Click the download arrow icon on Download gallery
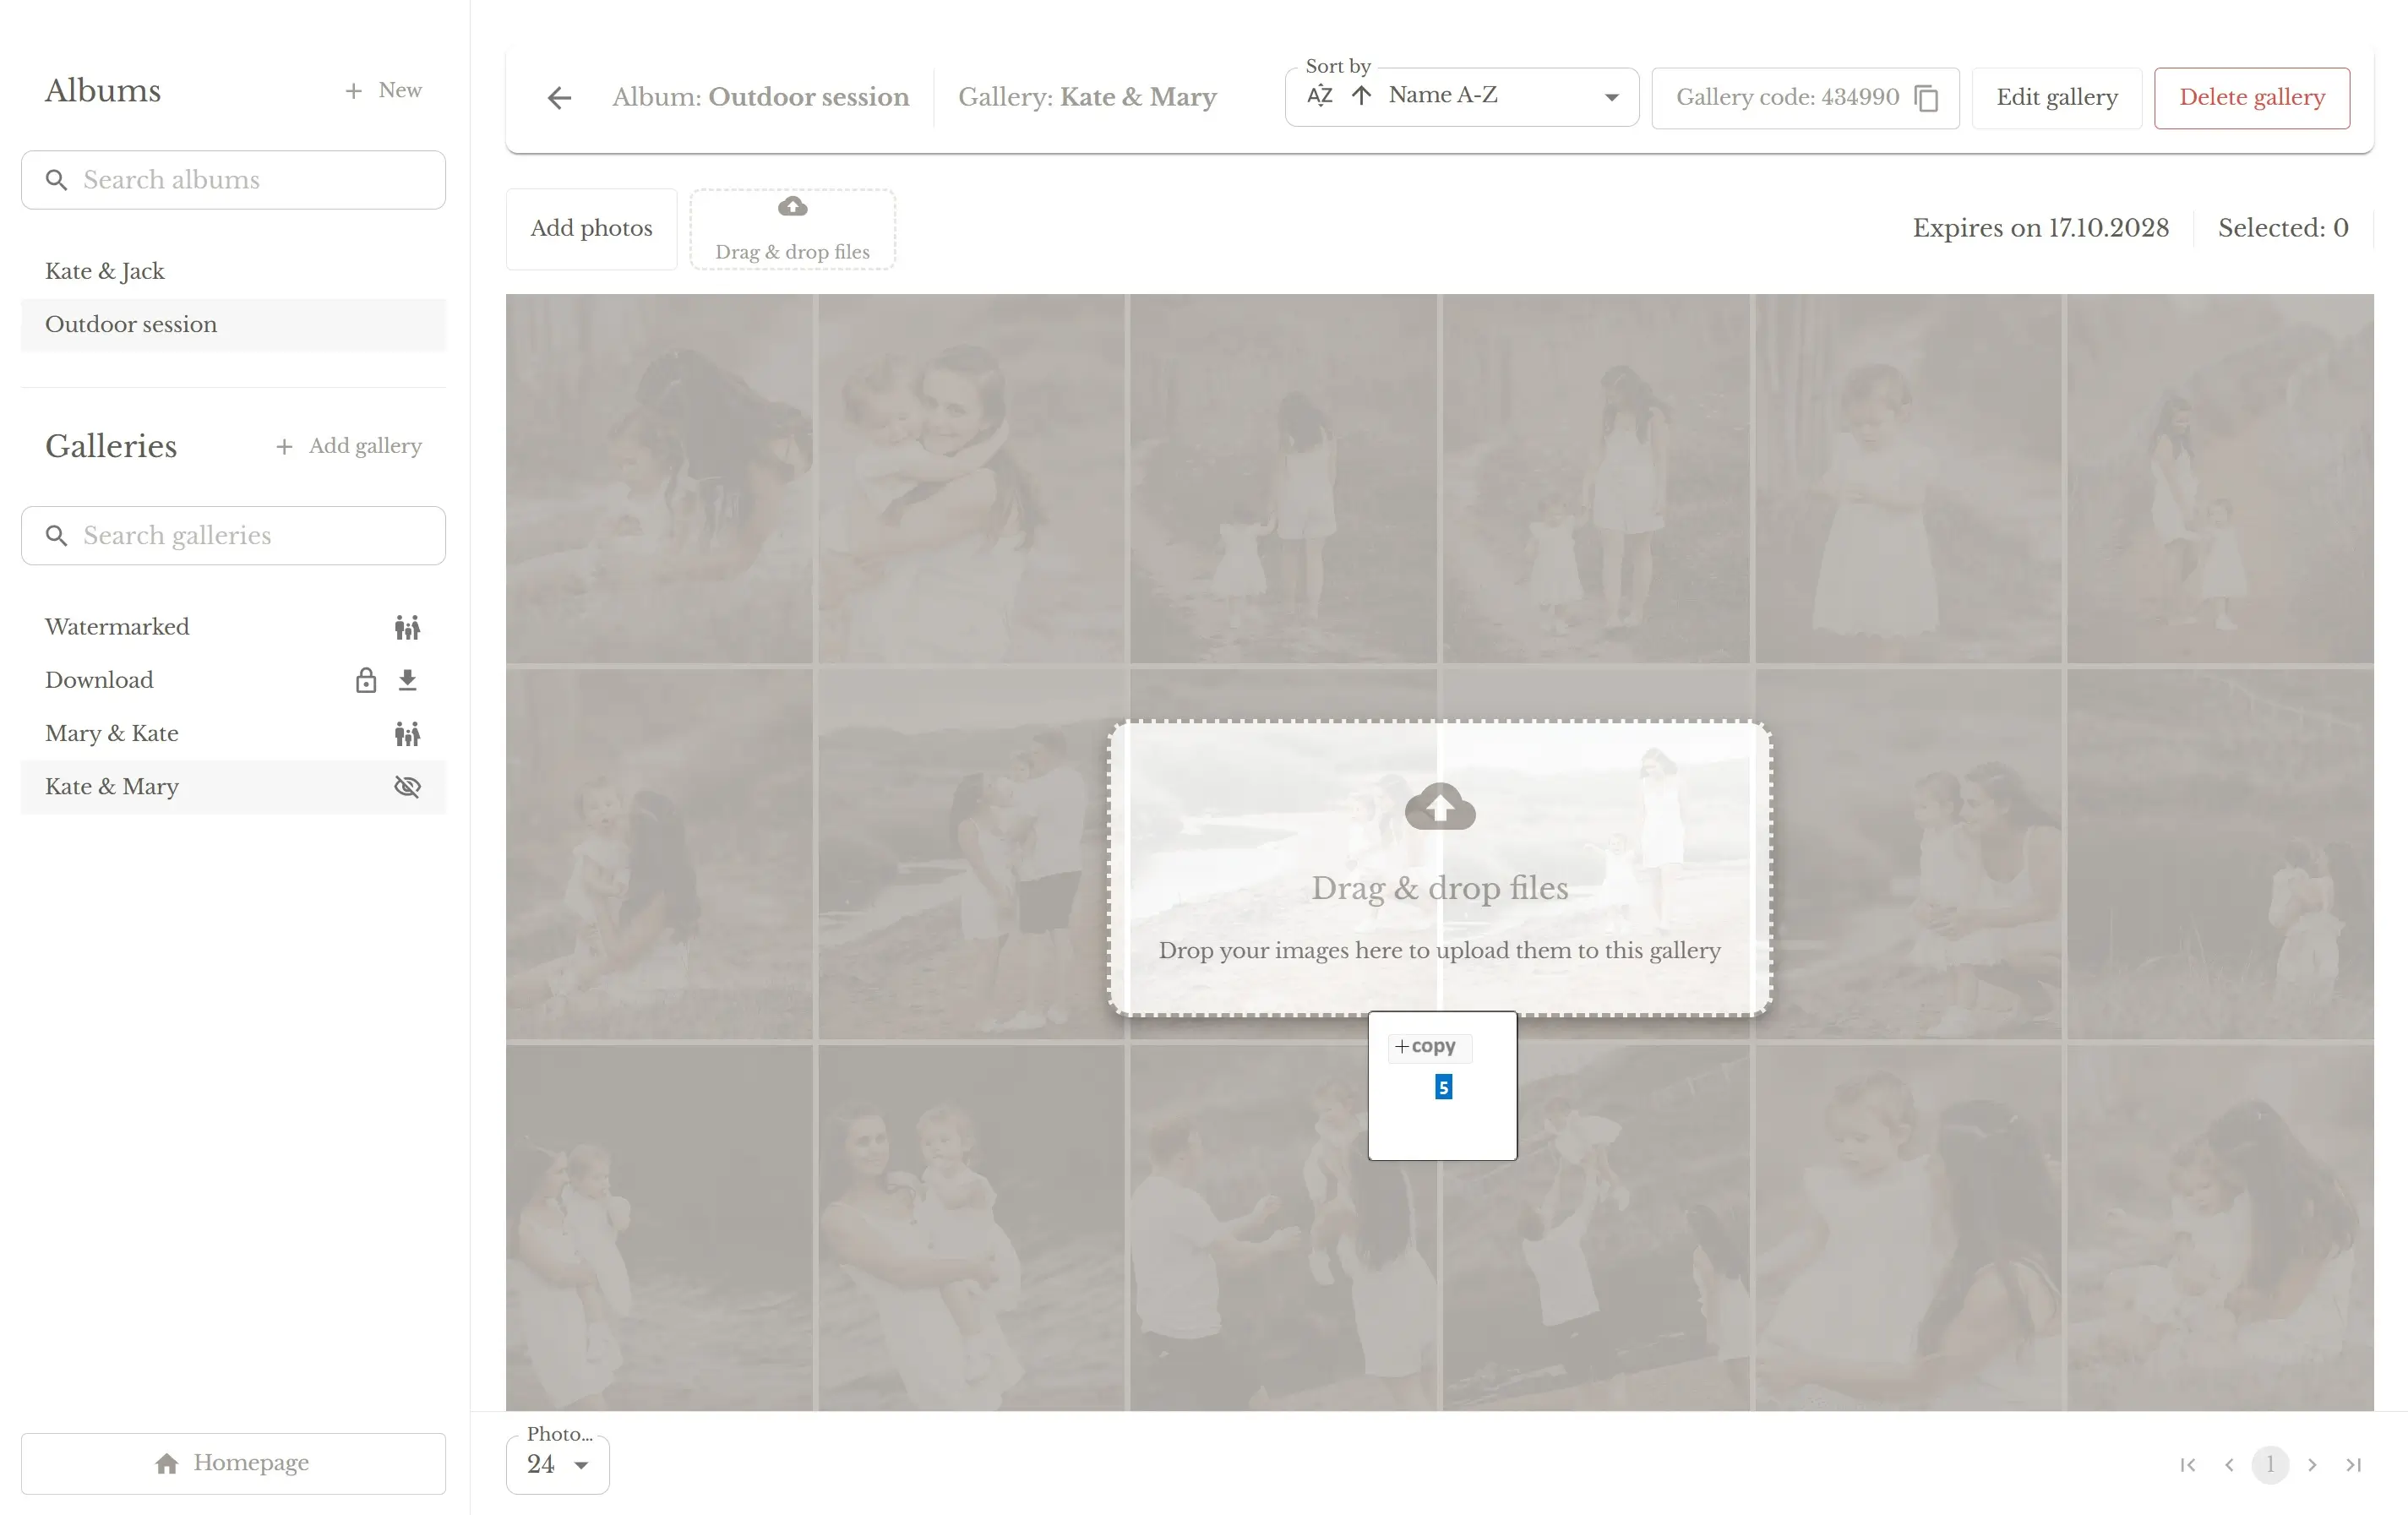2408x1515 pixels. [407, 681]
